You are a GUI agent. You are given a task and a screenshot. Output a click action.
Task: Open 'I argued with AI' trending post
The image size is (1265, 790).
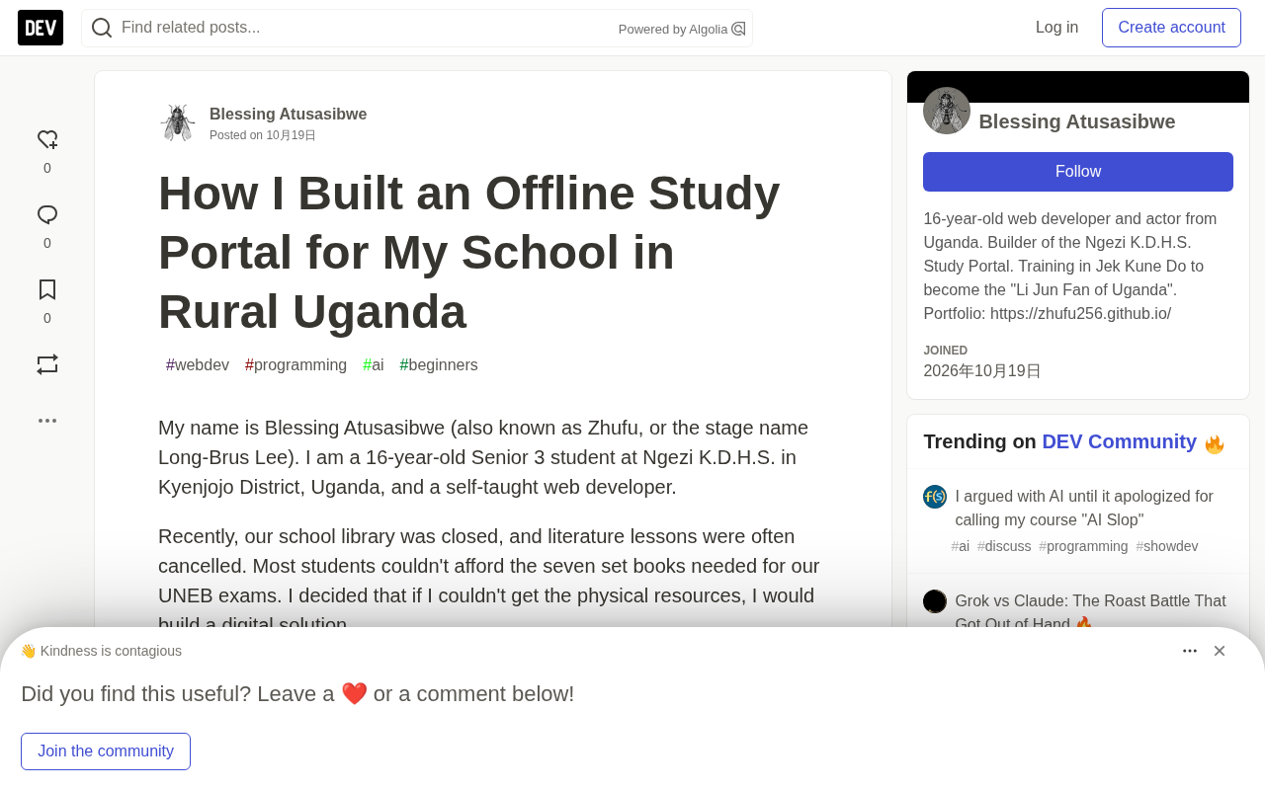(1084, 509)
